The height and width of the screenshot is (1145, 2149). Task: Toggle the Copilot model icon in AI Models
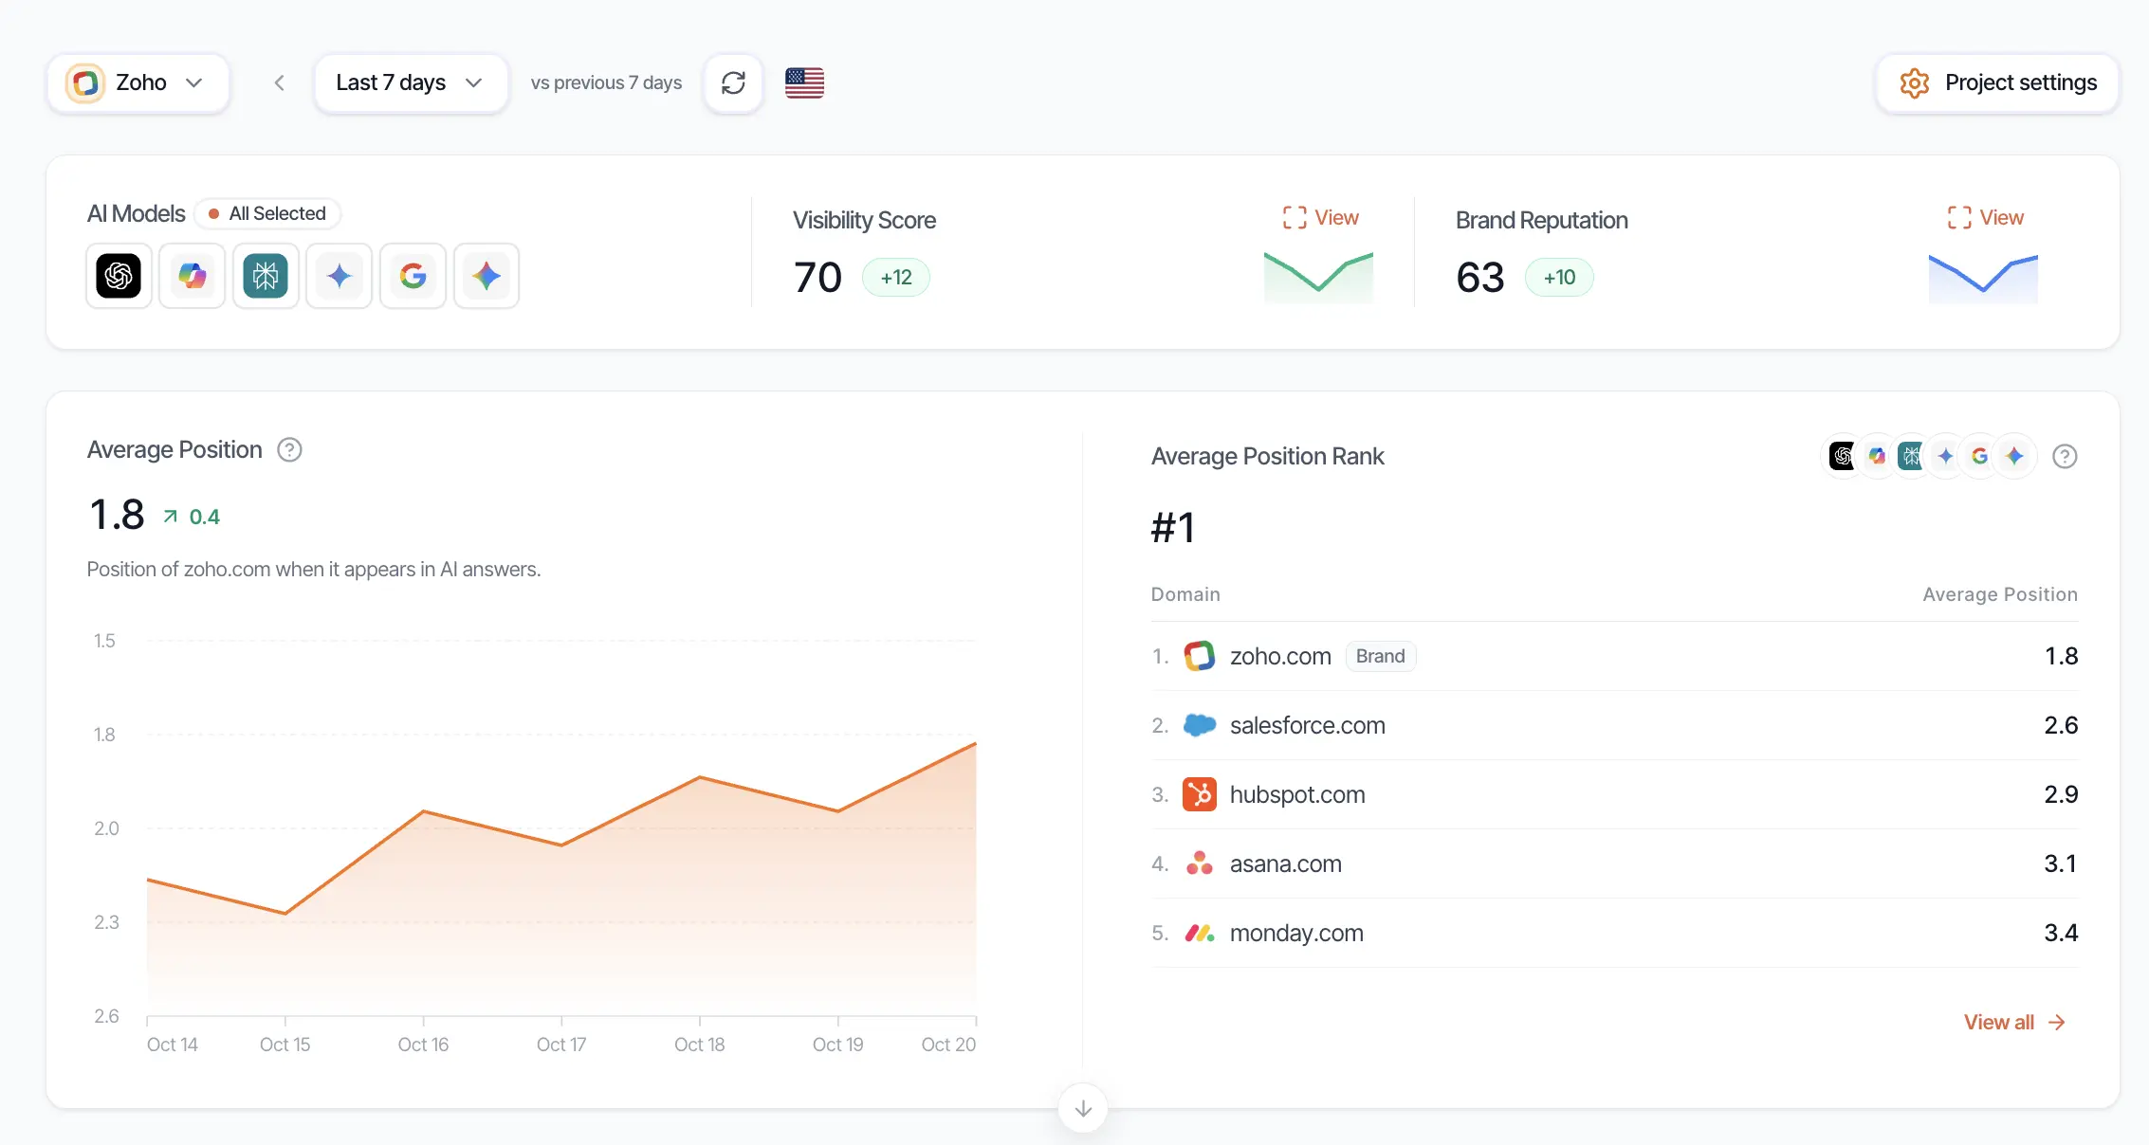pyautogui.click(x=193, y=276)
